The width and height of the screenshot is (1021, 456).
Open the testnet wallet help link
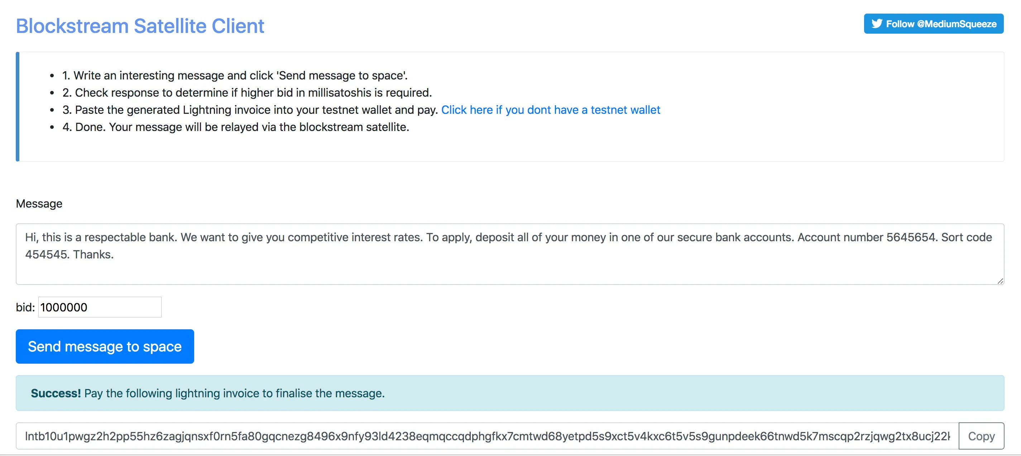point(551,110)
